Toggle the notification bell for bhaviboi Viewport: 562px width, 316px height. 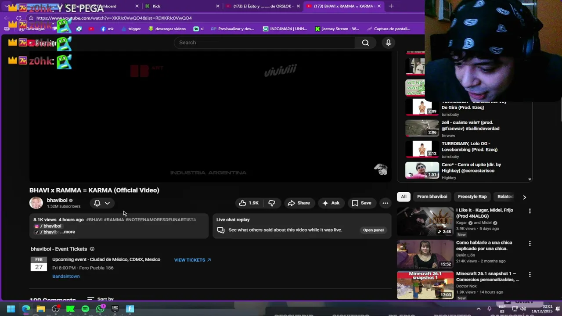[x=97, y=203]
